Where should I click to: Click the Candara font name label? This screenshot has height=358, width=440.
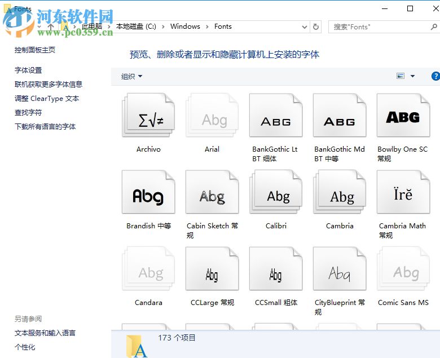(148, 303)
